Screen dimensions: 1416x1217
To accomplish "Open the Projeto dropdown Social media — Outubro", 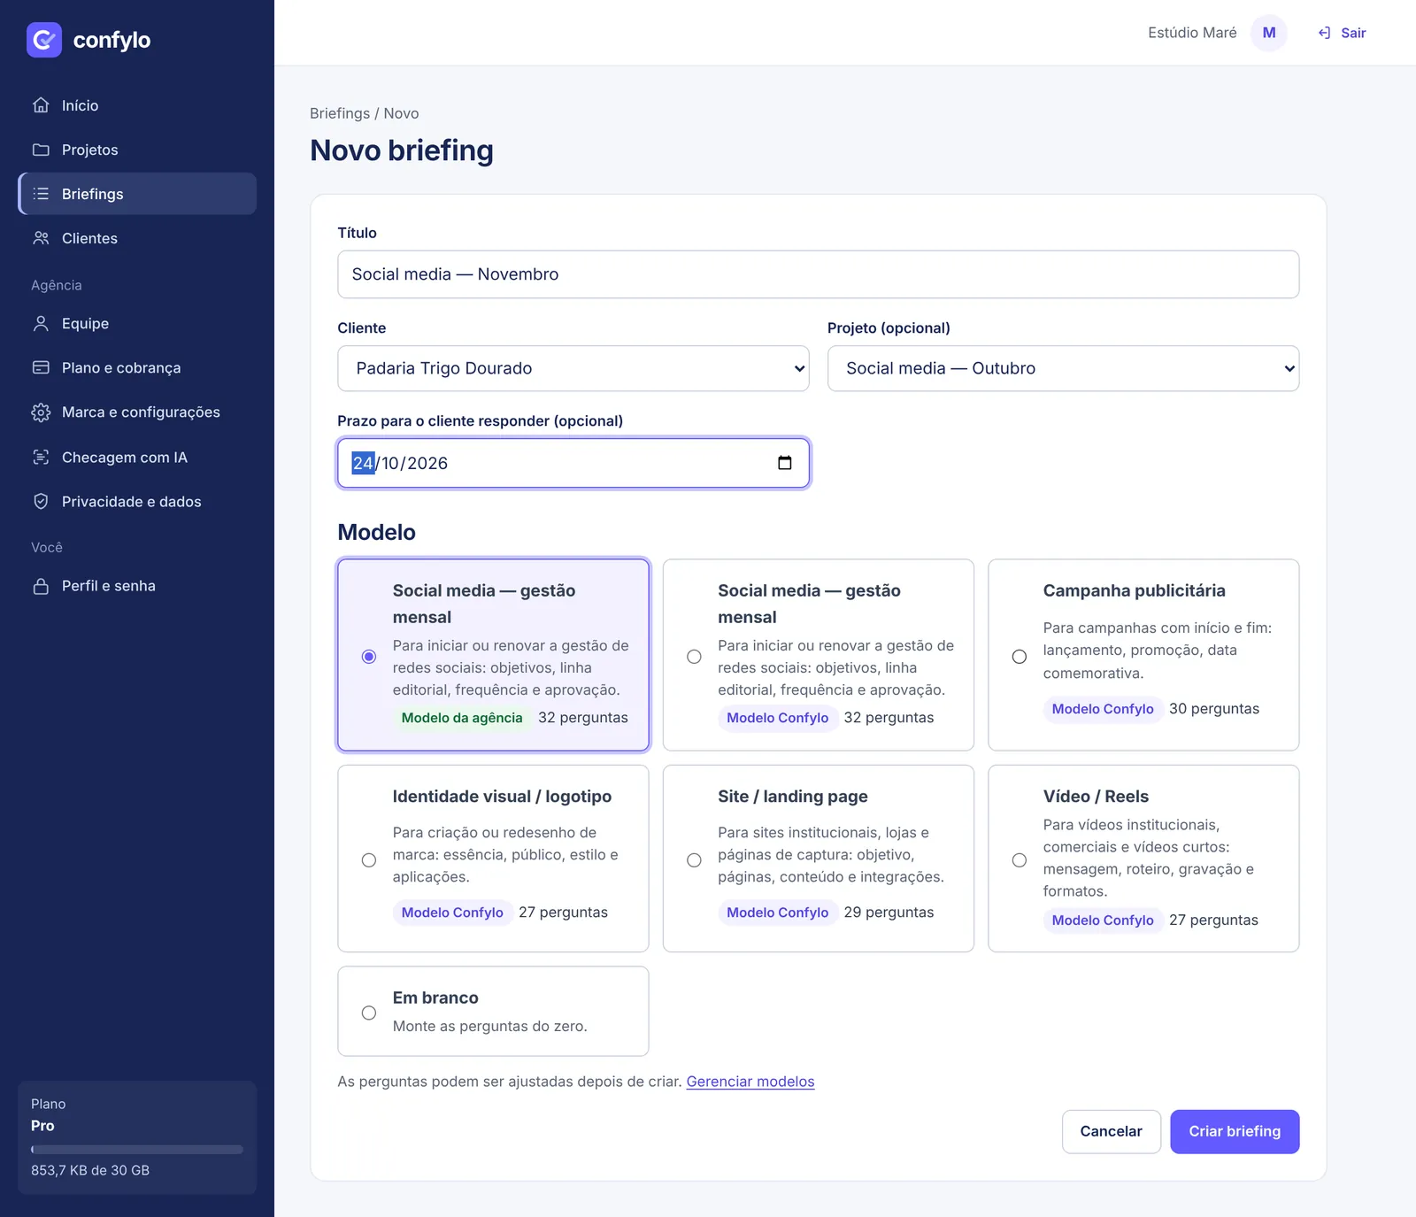I will pyautogui.click(x=1063, y=368).
